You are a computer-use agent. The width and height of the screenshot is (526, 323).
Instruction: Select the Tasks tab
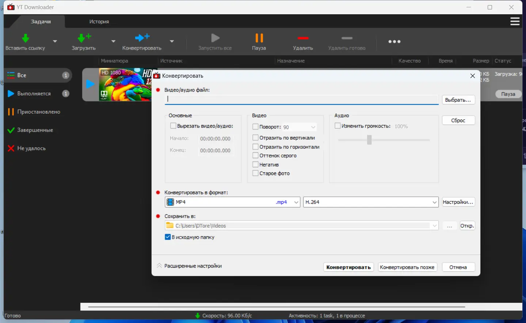41,22
